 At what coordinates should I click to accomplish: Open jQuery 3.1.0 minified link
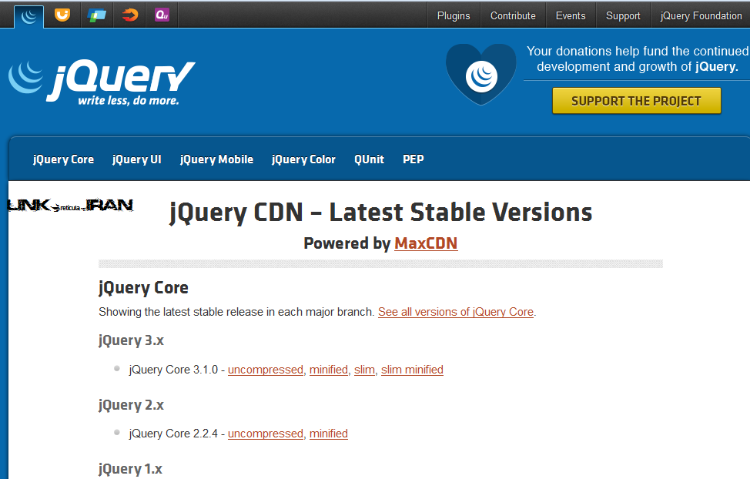coord(329,370)
